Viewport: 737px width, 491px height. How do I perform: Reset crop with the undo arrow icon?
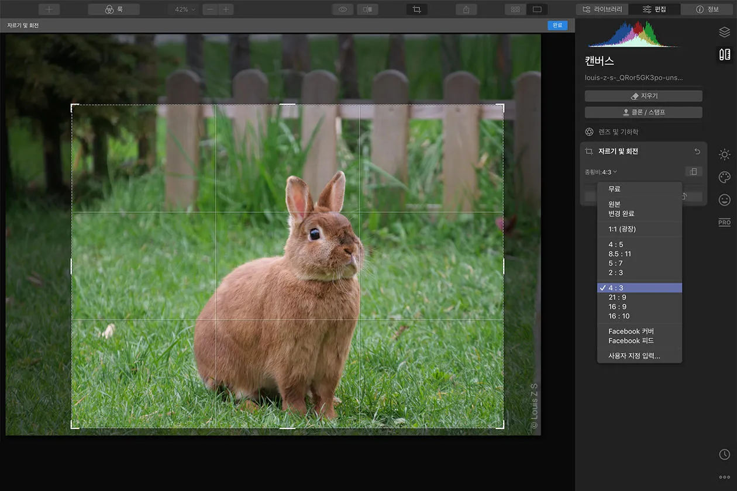[x=697, y=151]
